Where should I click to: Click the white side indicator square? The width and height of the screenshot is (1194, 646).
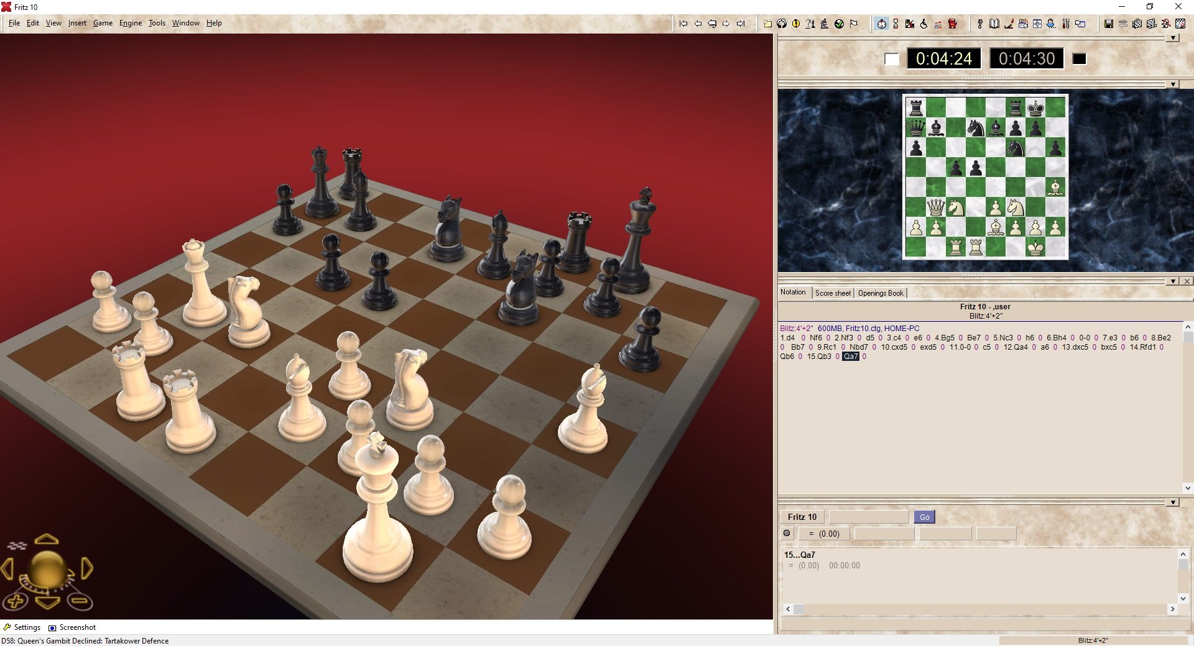(x=892, y=59)
